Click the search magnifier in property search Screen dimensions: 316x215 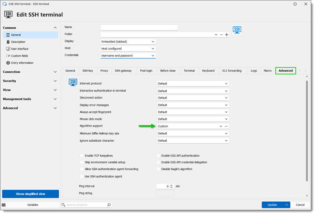(109, 205)
